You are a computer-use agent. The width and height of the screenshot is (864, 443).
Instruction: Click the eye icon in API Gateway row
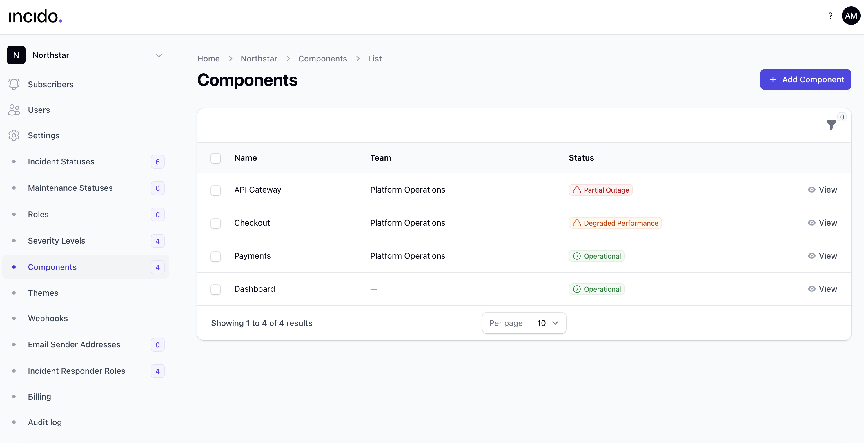click(x=811, y=190)
